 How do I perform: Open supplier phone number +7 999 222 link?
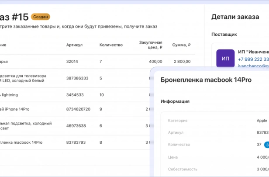pos(253,59)
